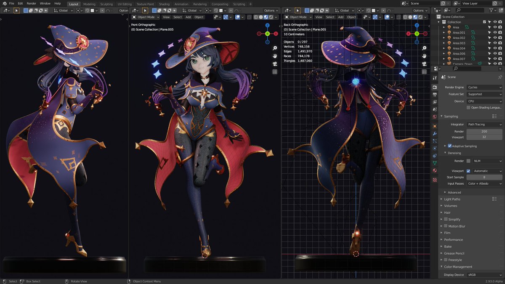The height and width of the screenshot is (284, 505).
Task: Open the Modifiers wrench tab icon
Action: point(435,133)
